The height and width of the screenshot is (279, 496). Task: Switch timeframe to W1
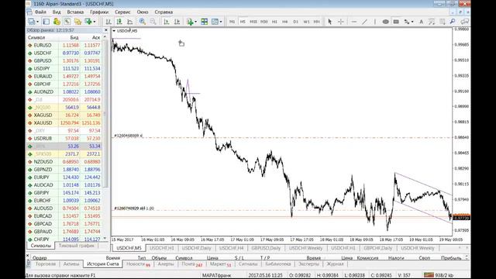coord(306,22)
